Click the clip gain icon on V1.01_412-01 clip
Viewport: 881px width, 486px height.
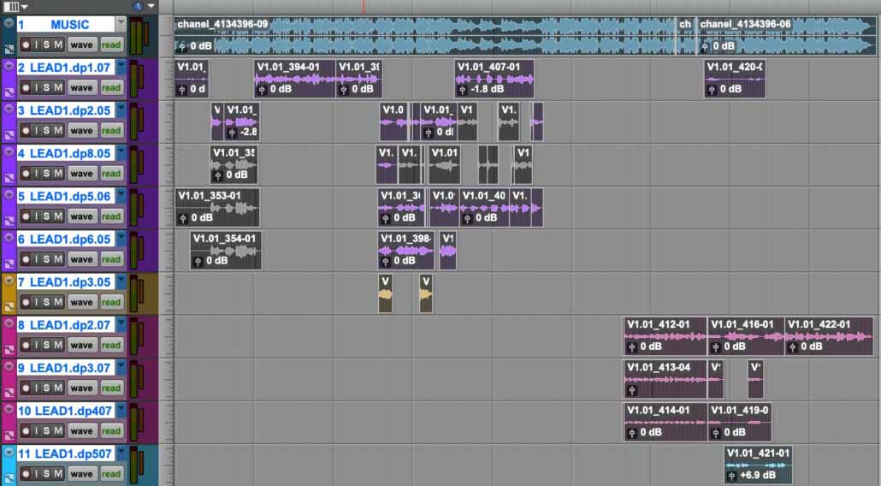pyautogui.click(x=631, y=347)
